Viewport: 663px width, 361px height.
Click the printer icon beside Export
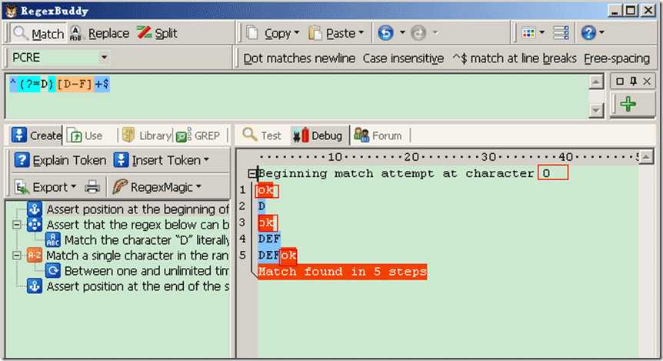point(92,186)
